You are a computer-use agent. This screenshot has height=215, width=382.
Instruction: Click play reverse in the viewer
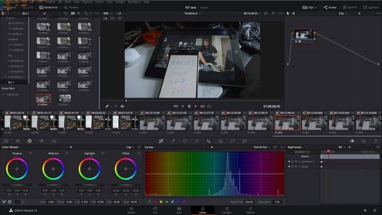coord(183,106)
